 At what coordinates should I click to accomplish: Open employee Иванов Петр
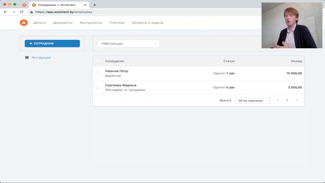click(116, 71)
